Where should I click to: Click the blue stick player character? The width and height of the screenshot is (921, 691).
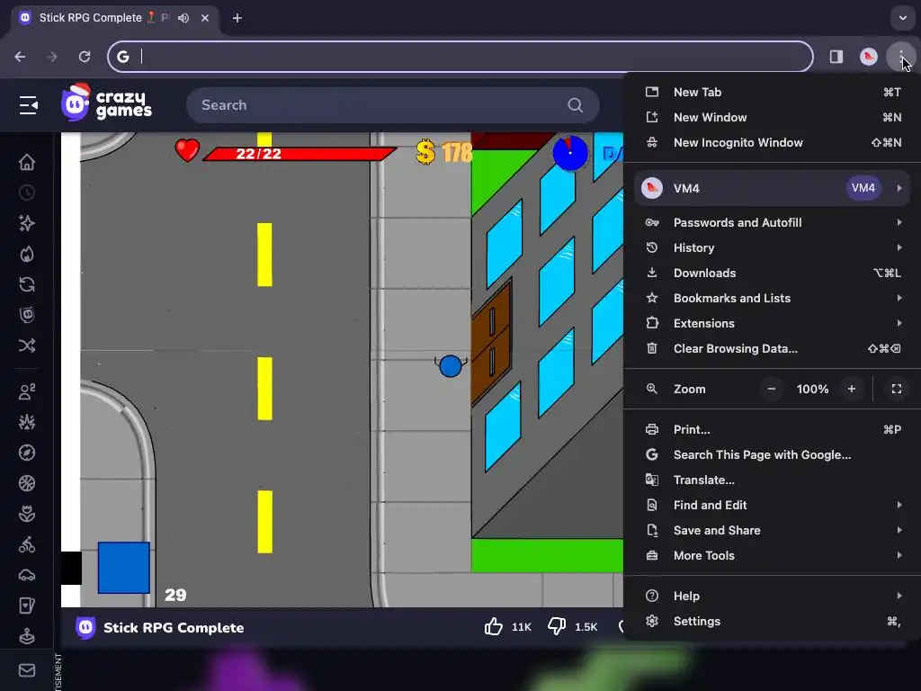pos(451,365)
